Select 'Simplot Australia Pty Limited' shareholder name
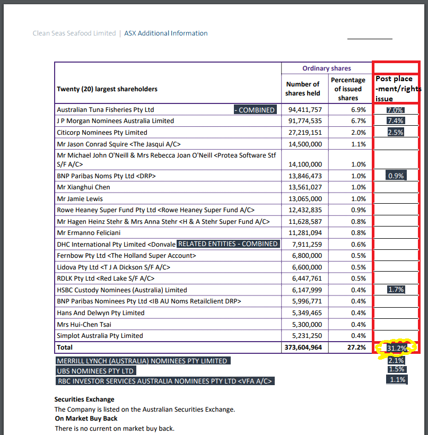The height and width of the screenshot is (435, 428). pyautogui.click(x=100, y=336)
